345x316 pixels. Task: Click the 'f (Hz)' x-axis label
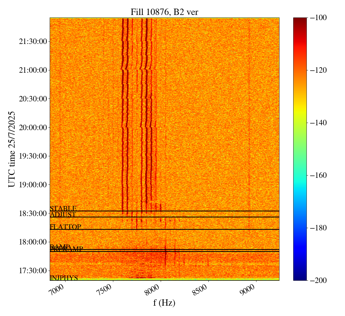(x=164, y=302)
